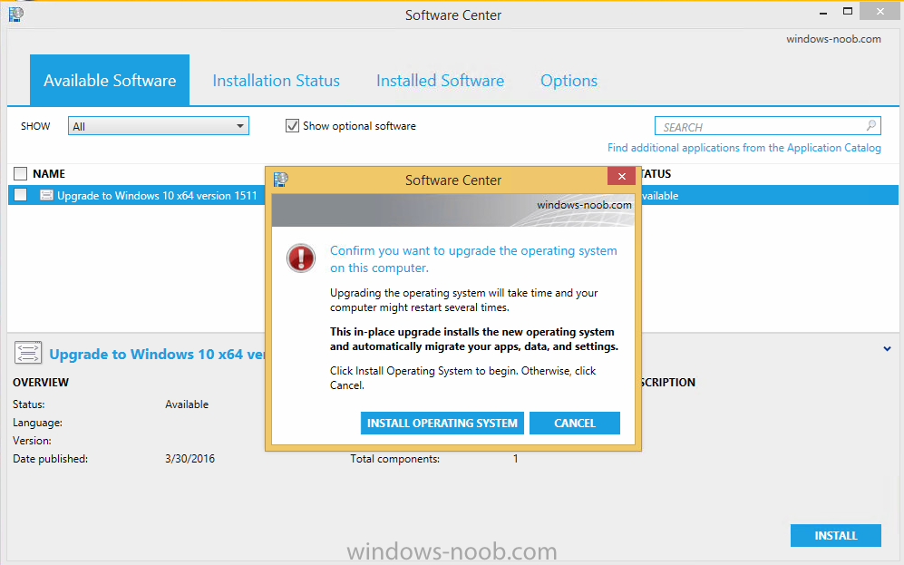
Task: Go to the Options tab
Action: 569,81
